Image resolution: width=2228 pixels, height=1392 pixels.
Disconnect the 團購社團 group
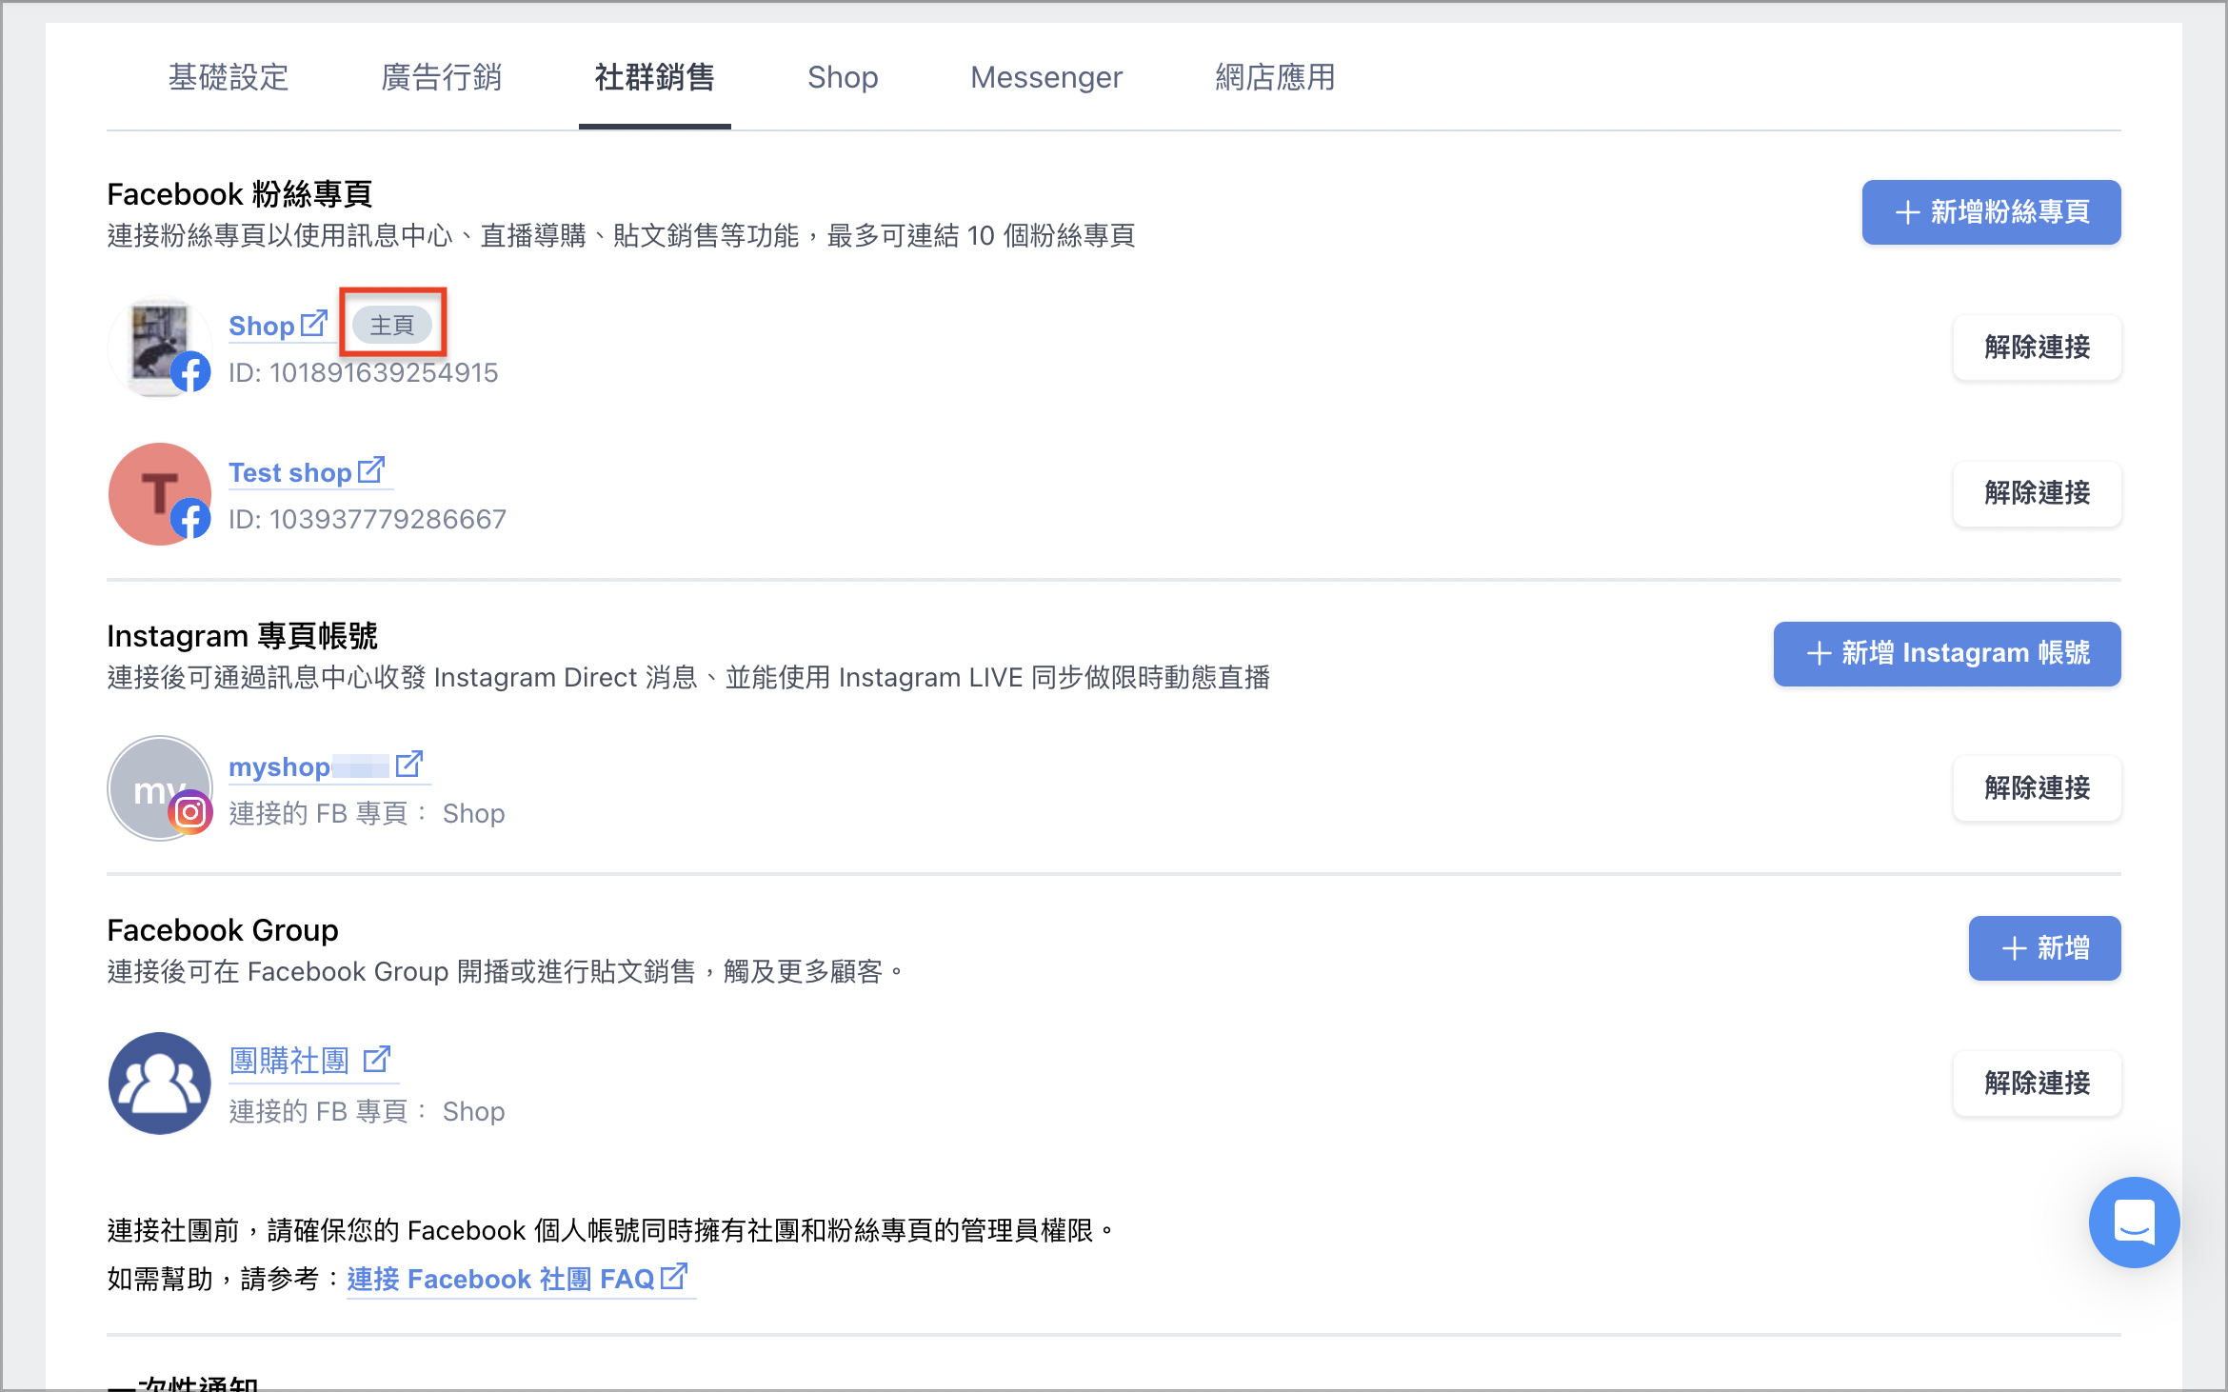pos(2037,1083)
